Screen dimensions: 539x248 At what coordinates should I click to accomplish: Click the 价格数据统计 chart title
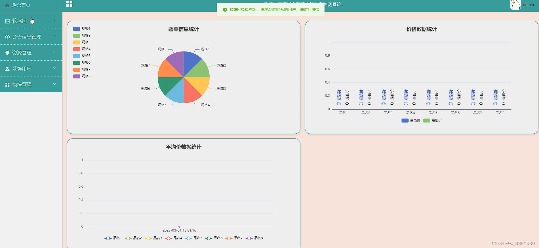pyautogui.click(x=422, y=29)
